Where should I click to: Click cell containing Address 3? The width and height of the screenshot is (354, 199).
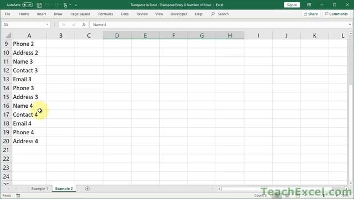[29, 97]
